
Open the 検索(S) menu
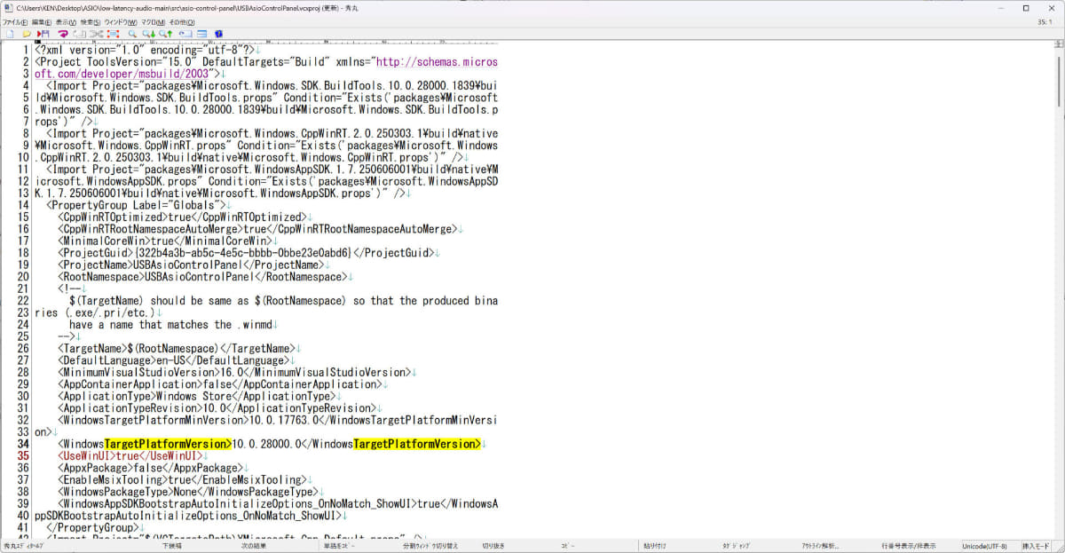(x=91, y=21)
